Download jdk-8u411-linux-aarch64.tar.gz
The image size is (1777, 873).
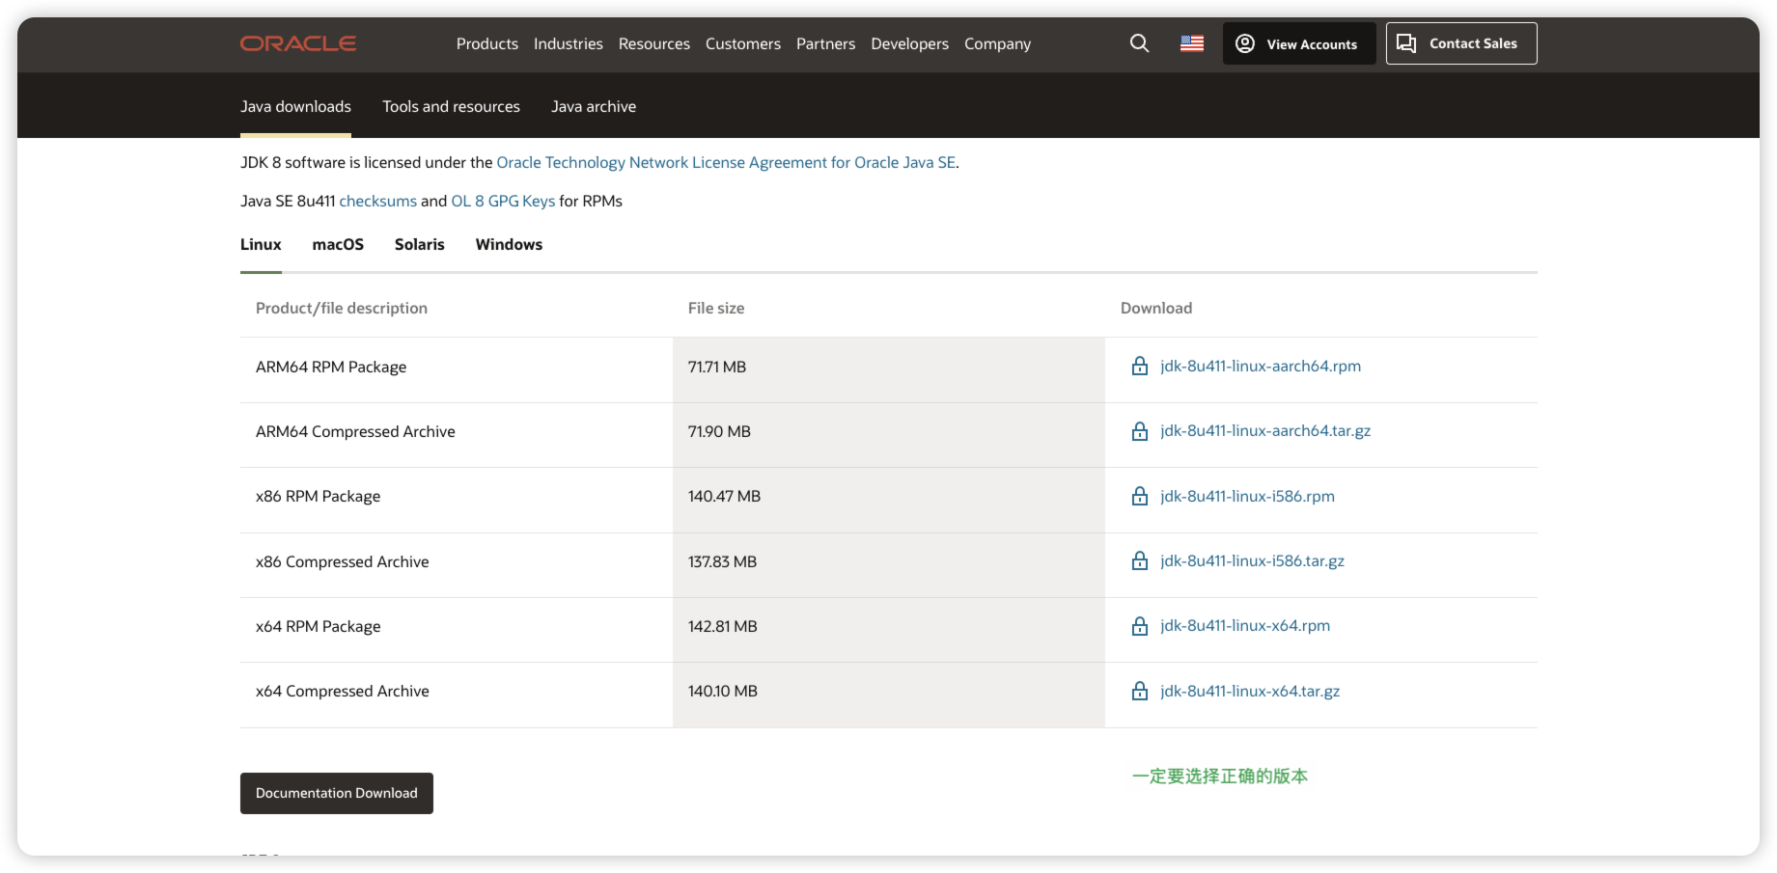[1265, 431]
